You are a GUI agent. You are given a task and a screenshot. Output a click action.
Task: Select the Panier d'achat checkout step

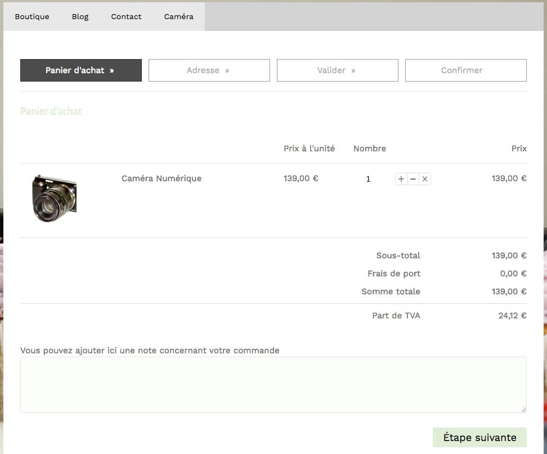coord(81,70)
